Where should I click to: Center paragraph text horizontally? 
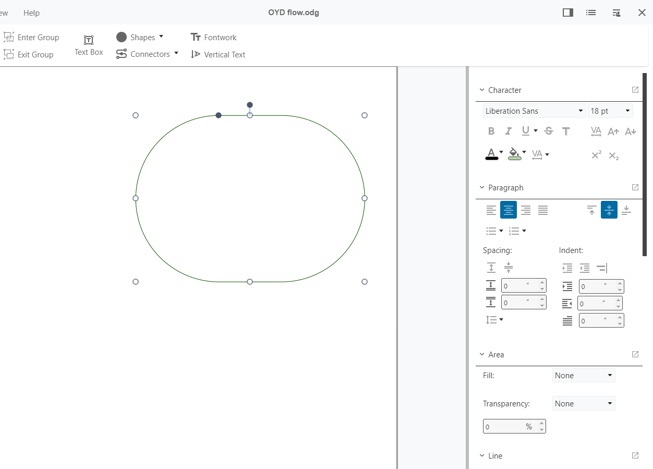click(x=509, y=210)
